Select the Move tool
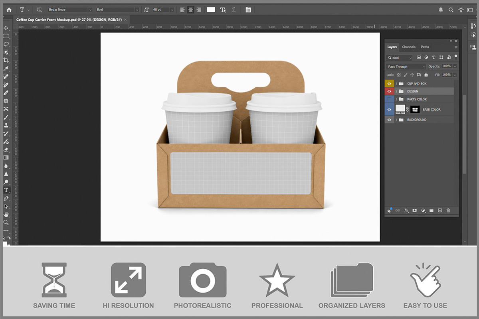Viewport: 479px width, 319px height. (x=6, y=28)
